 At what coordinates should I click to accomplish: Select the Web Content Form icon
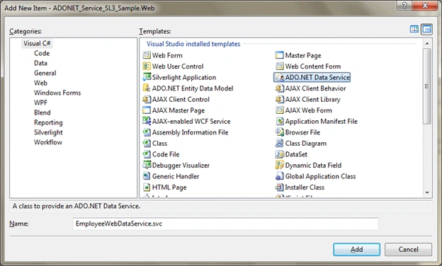pyautogui.click(x=279, y=66)
